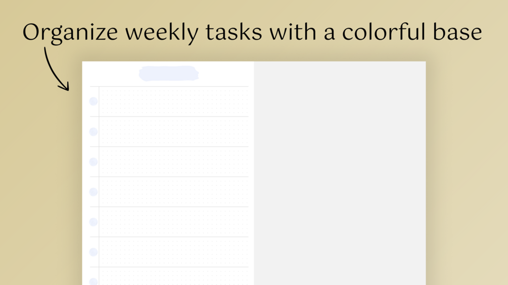Click the sixth blue circle bullet

94,252
